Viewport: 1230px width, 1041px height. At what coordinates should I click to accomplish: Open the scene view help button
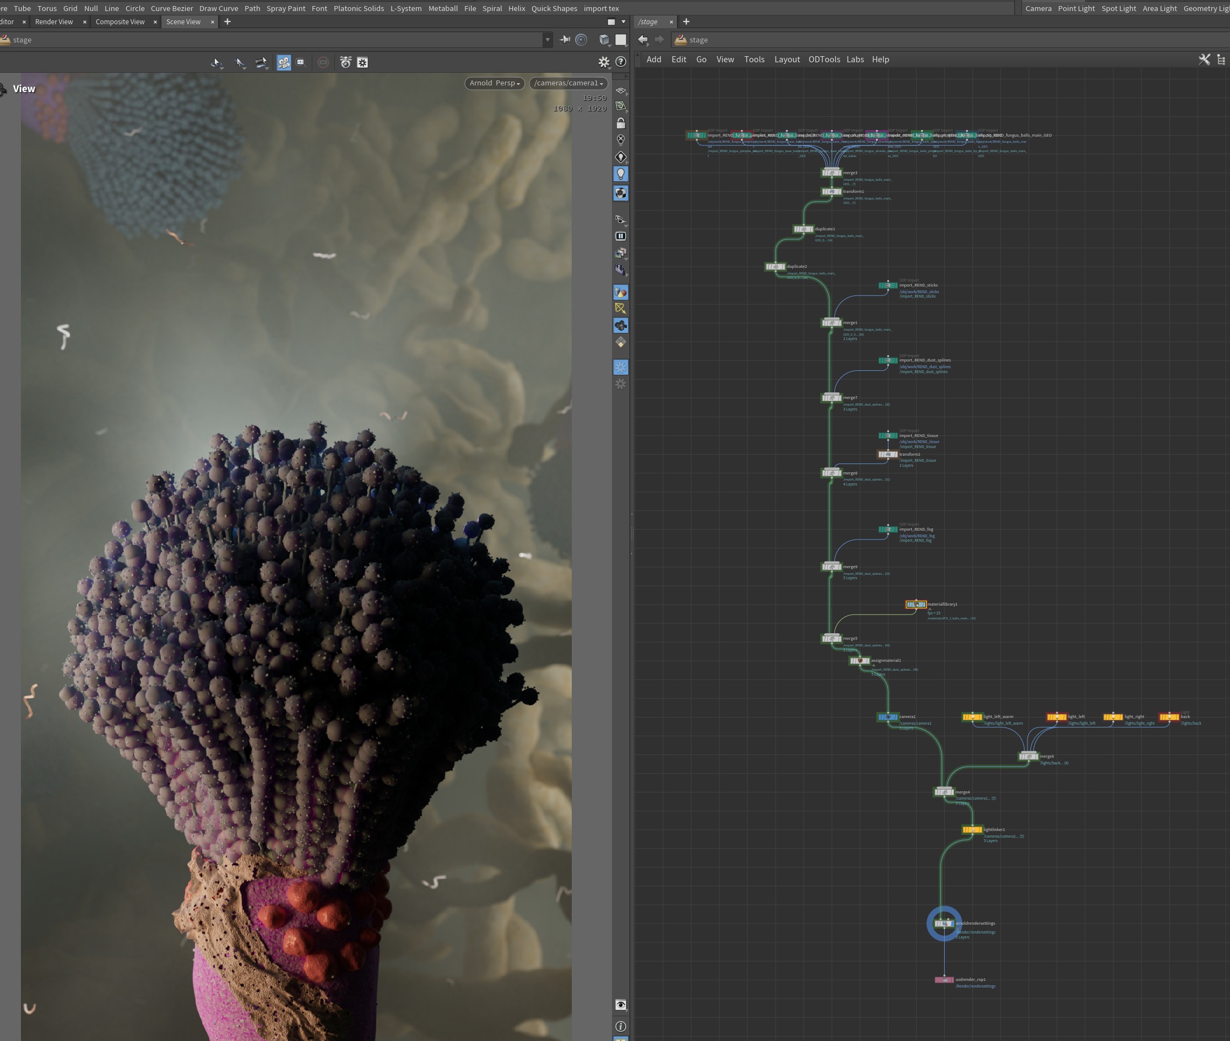[x=621, y=62]
